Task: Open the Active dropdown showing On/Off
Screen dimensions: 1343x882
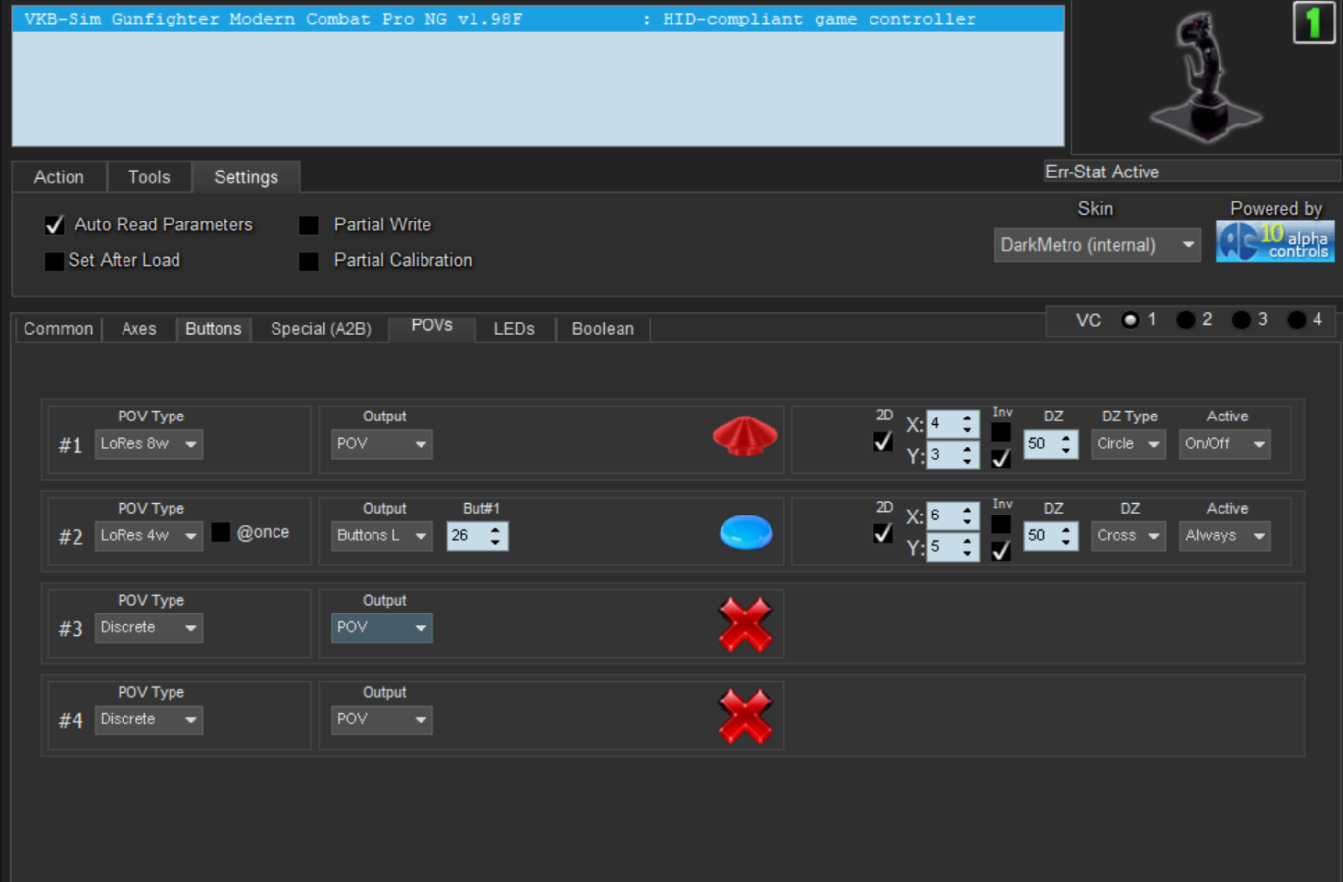Action: click(x=1225, y=444)
